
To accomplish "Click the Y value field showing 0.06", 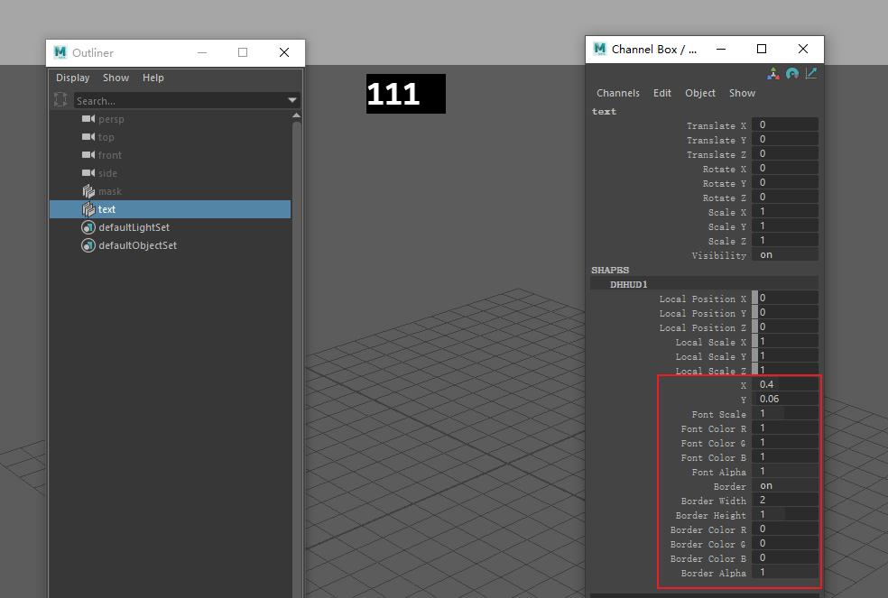I will 785,400.
